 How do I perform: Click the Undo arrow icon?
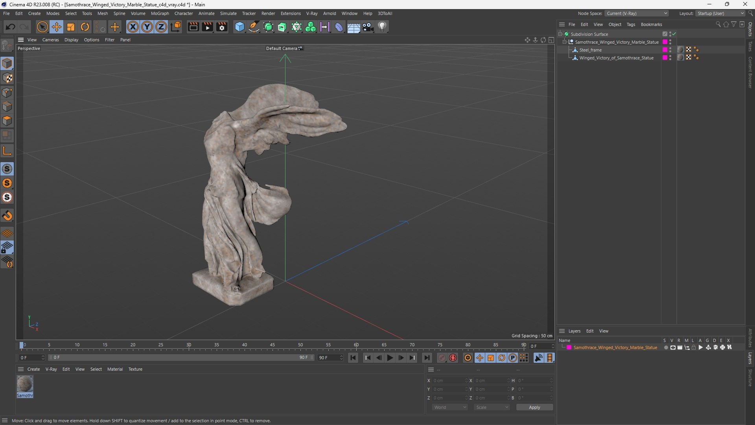11,27
